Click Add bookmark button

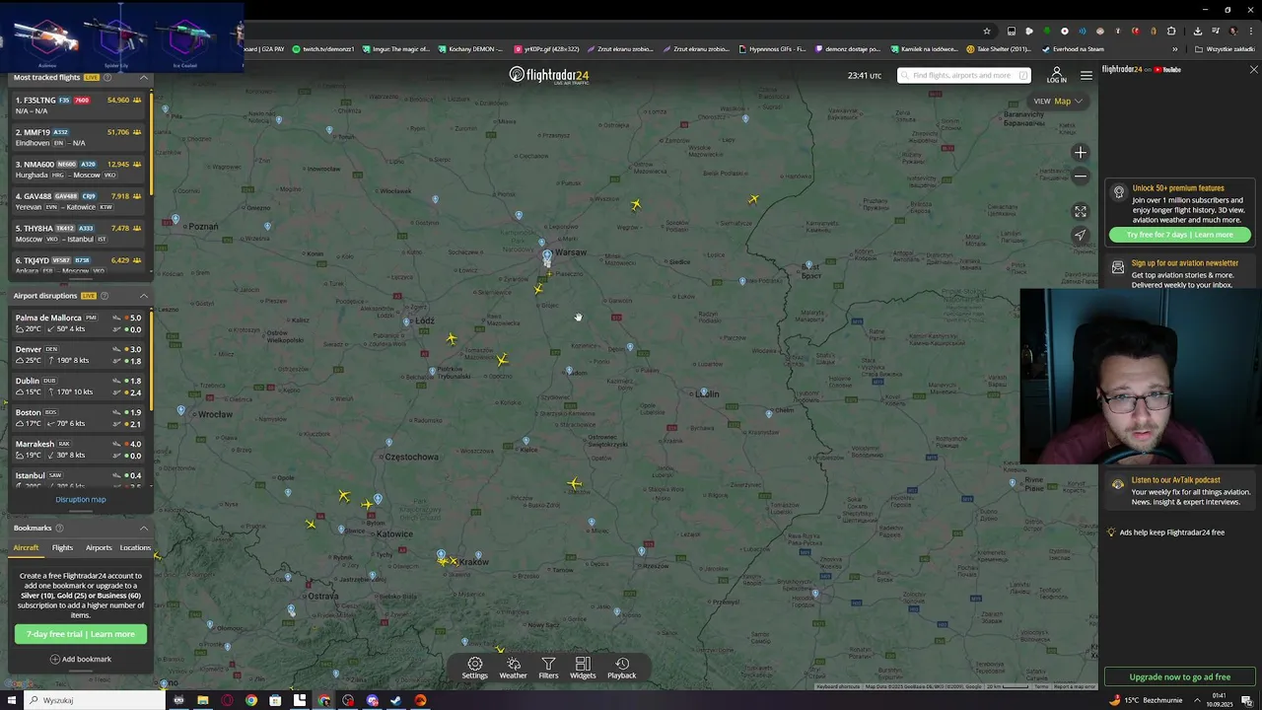pyautogui.click(x=81, y=659)
